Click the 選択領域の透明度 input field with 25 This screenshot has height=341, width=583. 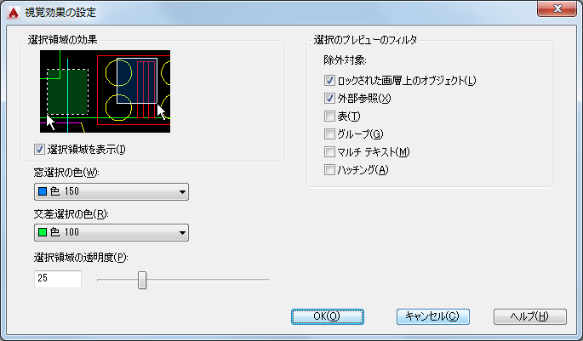[58, 279]
